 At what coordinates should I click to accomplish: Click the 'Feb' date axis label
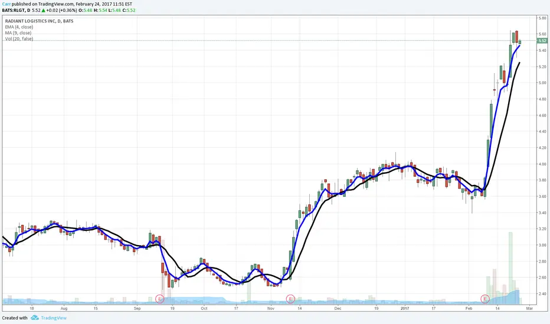pos(469,309)
